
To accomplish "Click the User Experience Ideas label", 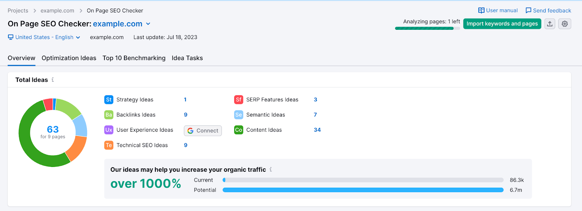I will coord(145,130).
